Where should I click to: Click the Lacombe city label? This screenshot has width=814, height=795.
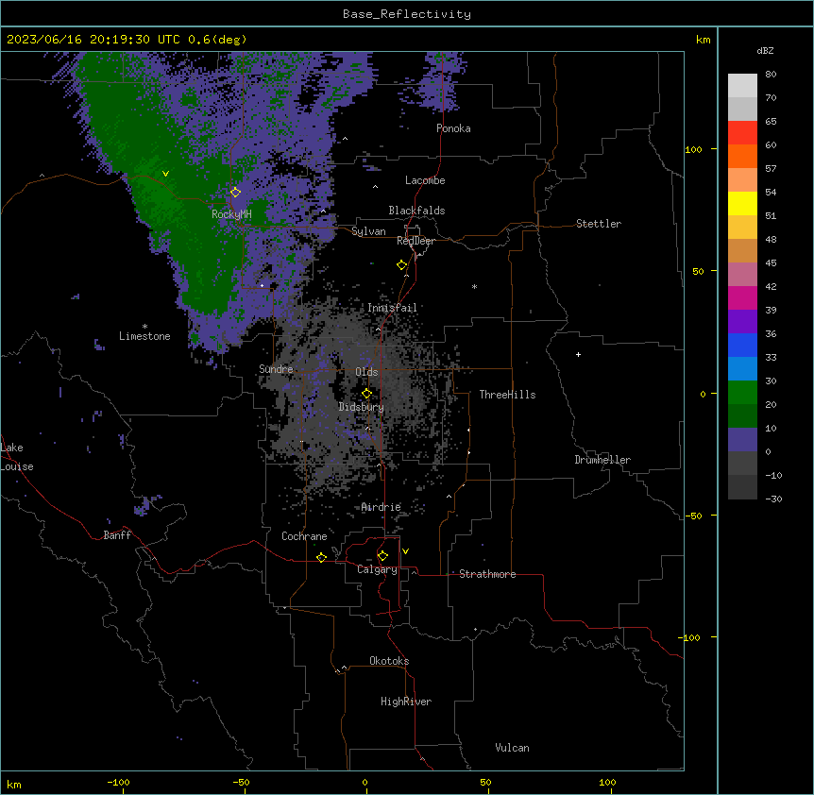[425, 180]
